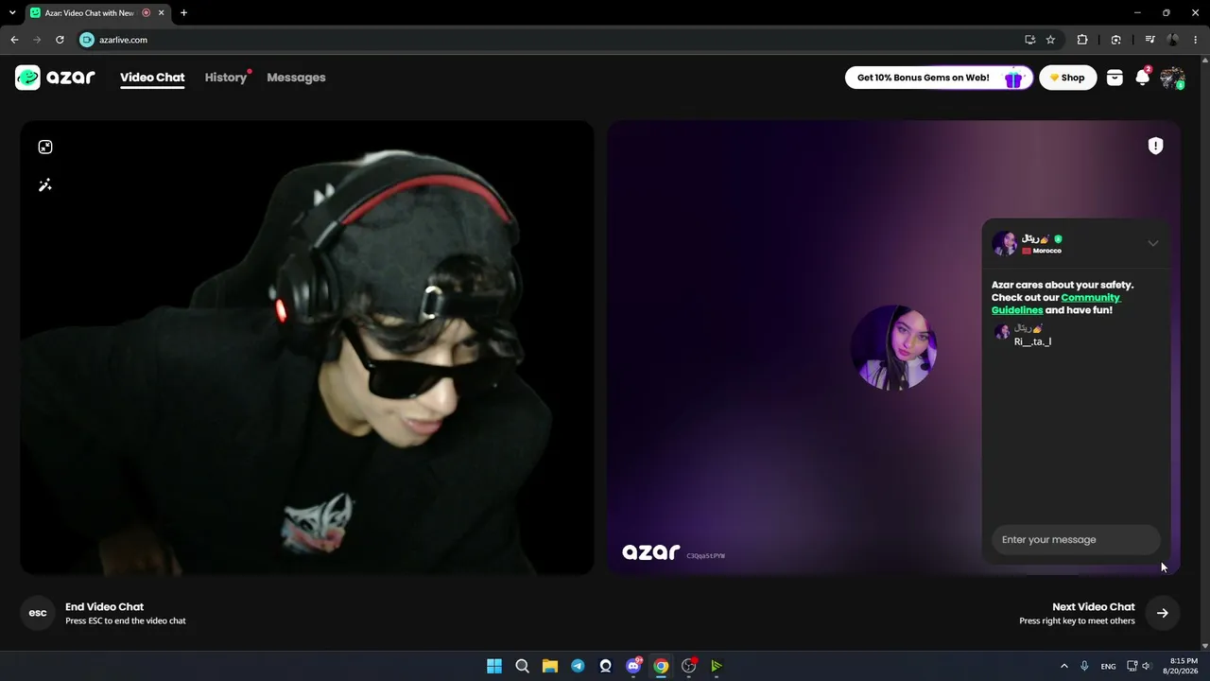Image resolution: width=1210 pixels, height=681 pixels.
Task: Go back in the browser
Action: pos(14,40)
